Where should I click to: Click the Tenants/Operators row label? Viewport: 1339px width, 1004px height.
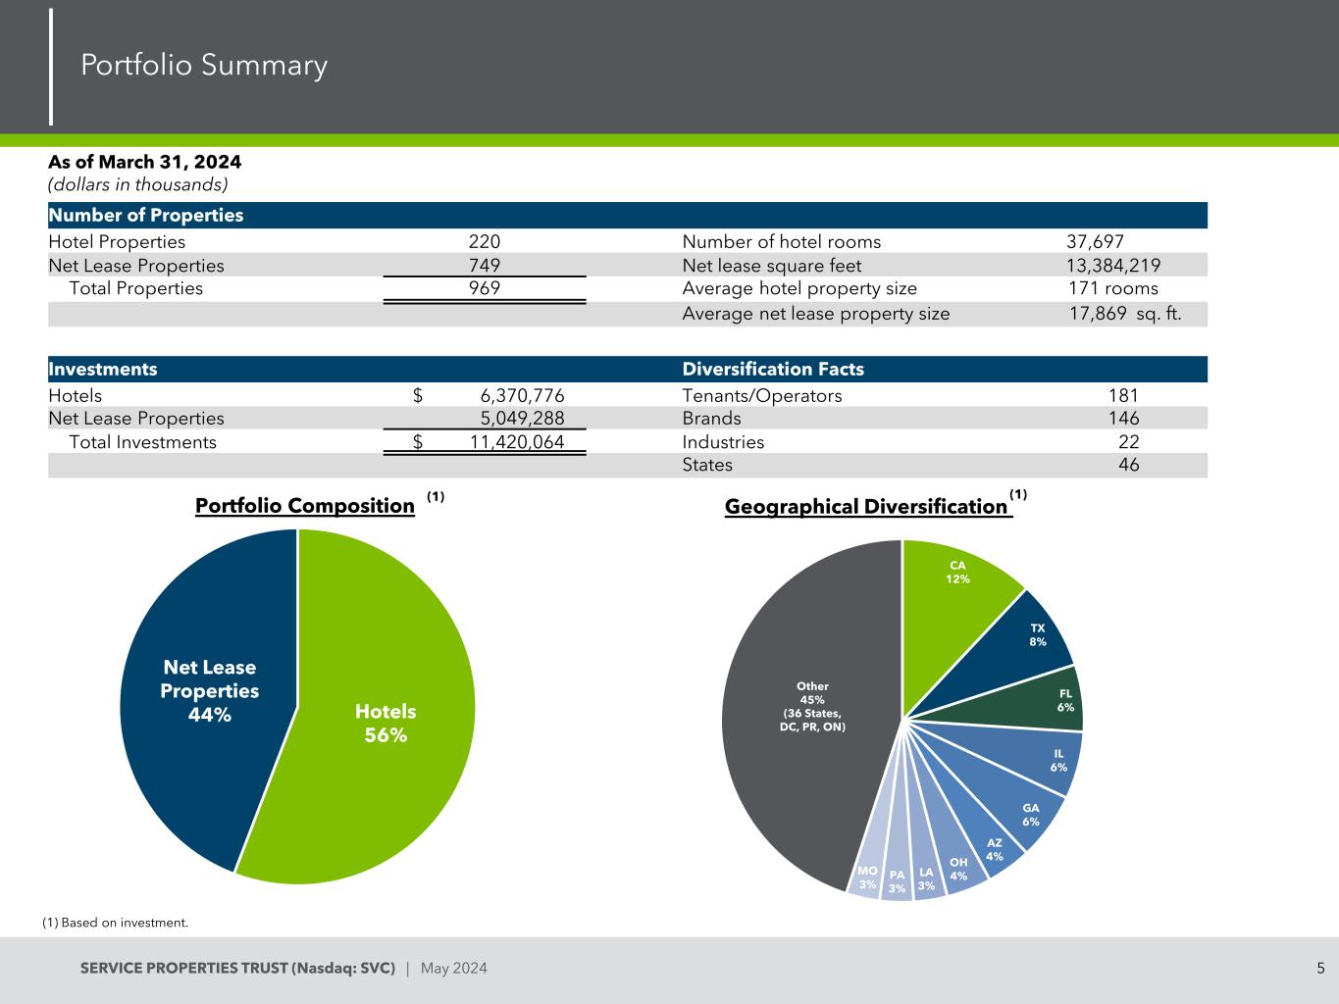(761, 396)
